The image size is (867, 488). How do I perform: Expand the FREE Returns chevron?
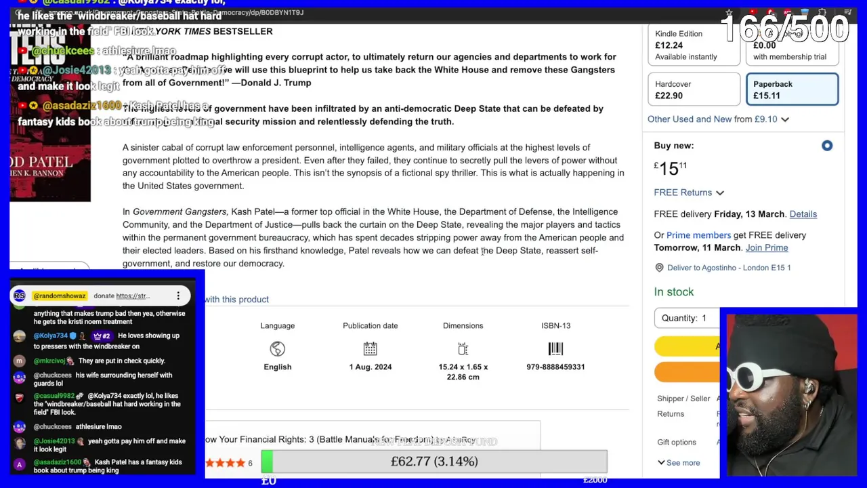[720, 193]
